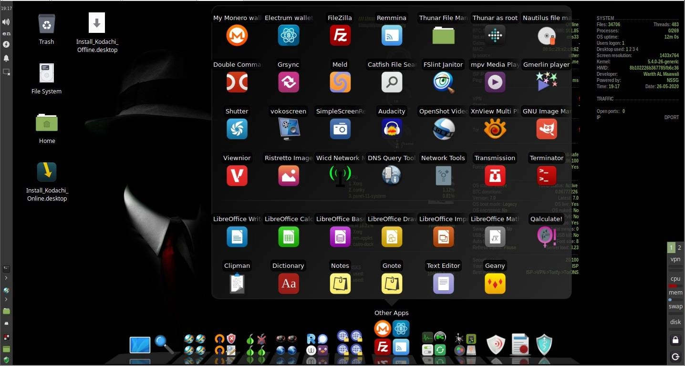Click the vpn panel indicator
The width and height of the screenshot is (685, 366).
point(675,259)
